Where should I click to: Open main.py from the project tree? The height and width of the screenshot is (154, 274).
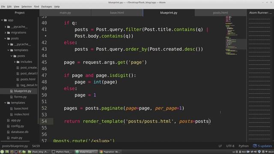(17, 138)
